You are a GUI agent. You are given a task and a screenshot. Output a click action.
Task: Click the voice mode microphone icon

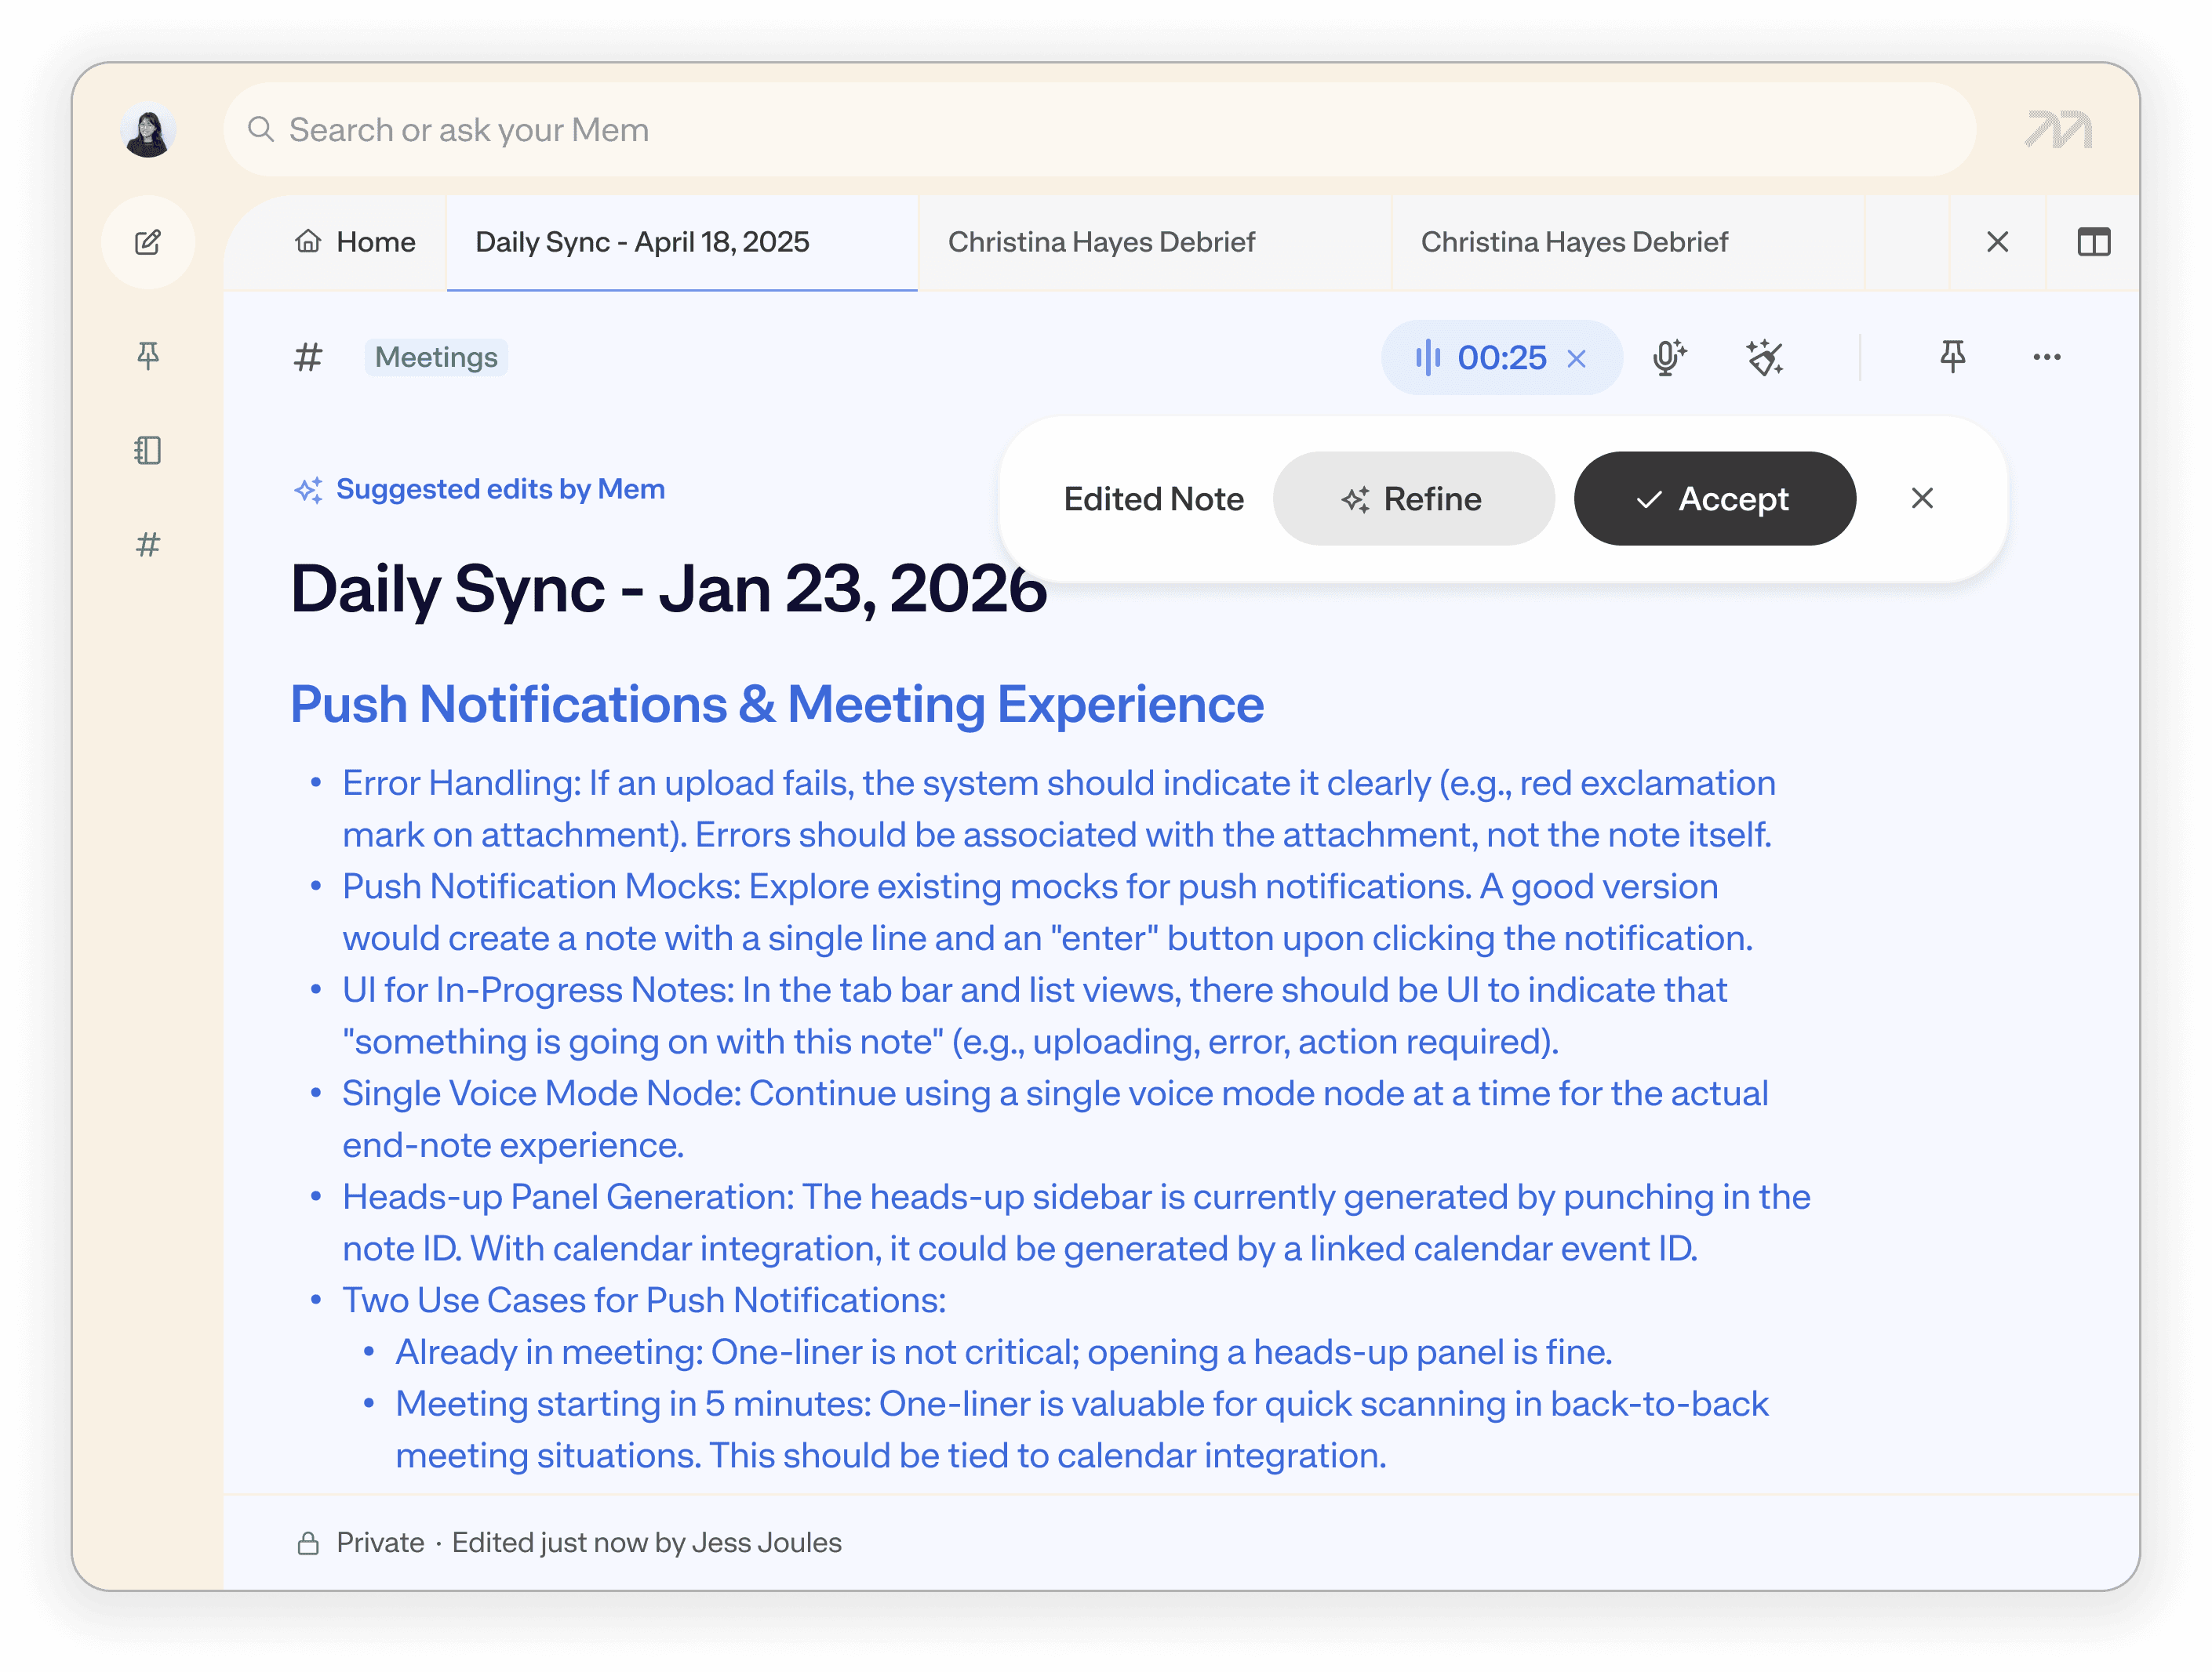[x=1668, y=357]
